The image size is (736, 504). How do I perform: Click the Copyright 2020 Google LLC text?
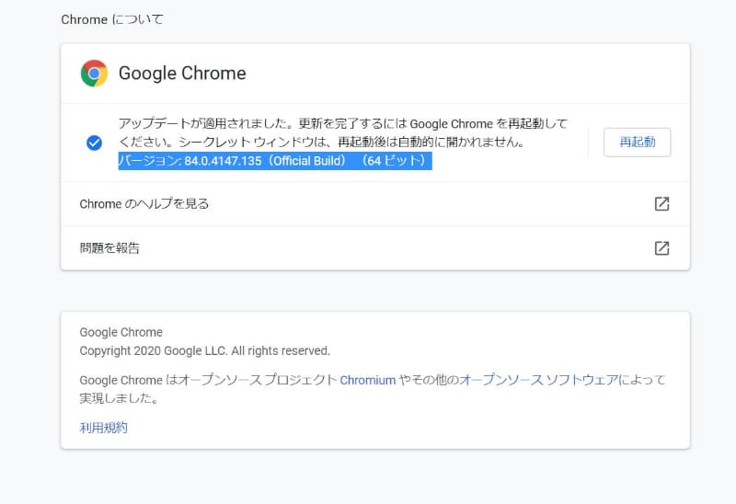pos(204,350)
